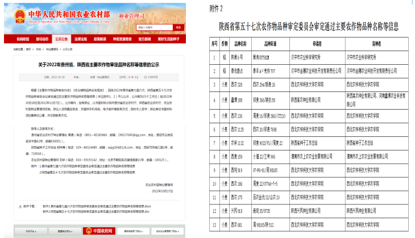Viewport: 415px width, 238px height.
Task: Go to 机构 in the breadcrumb
Action: click(39, 49)
